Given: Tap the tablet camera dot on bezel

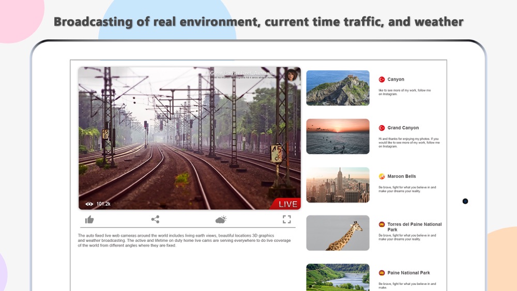Looking at the screenshot, I should click(465, 201).
